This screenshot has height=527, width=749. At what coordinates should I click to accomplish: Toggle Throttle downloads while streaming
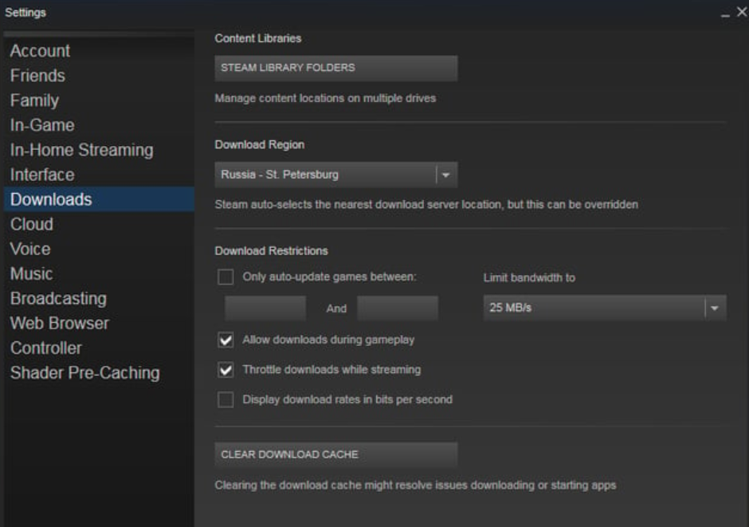[x=225, y=370]
